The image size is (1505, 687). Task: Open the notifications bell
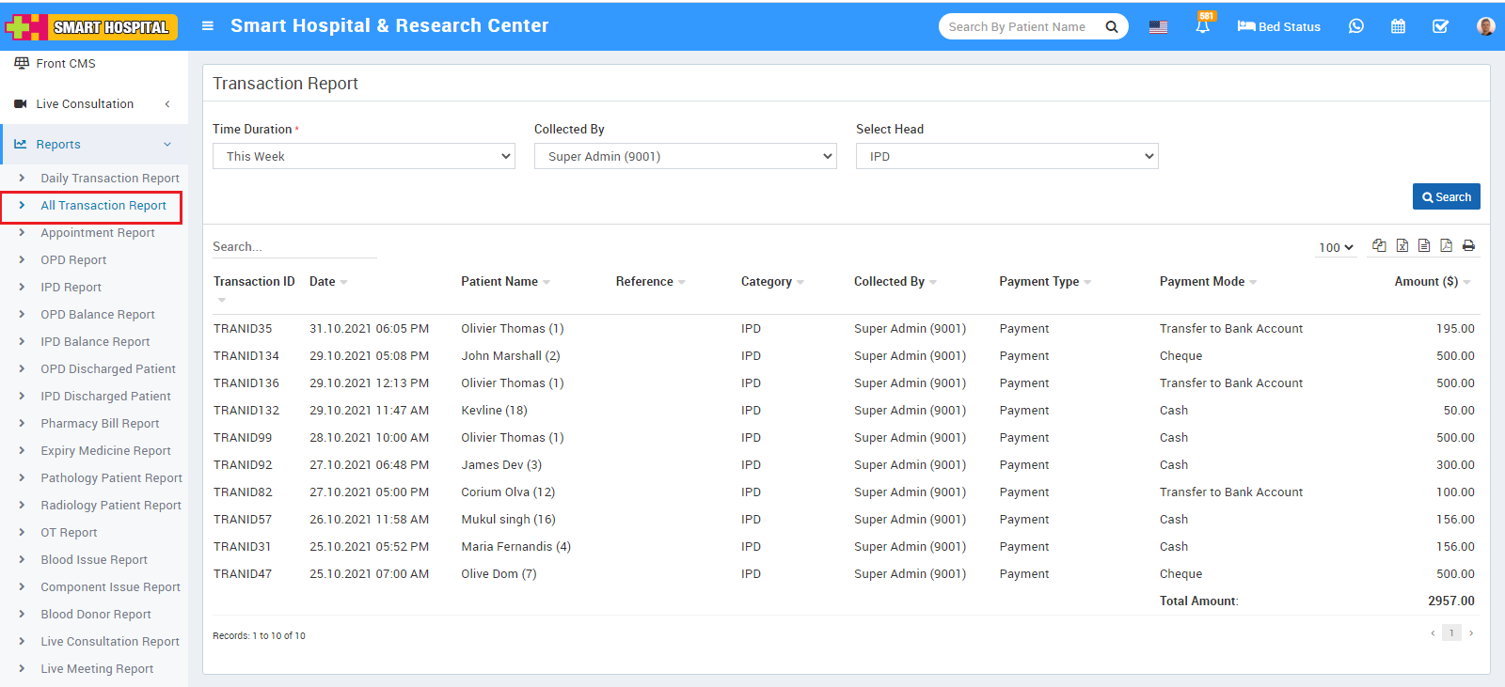click(1202, 26)
